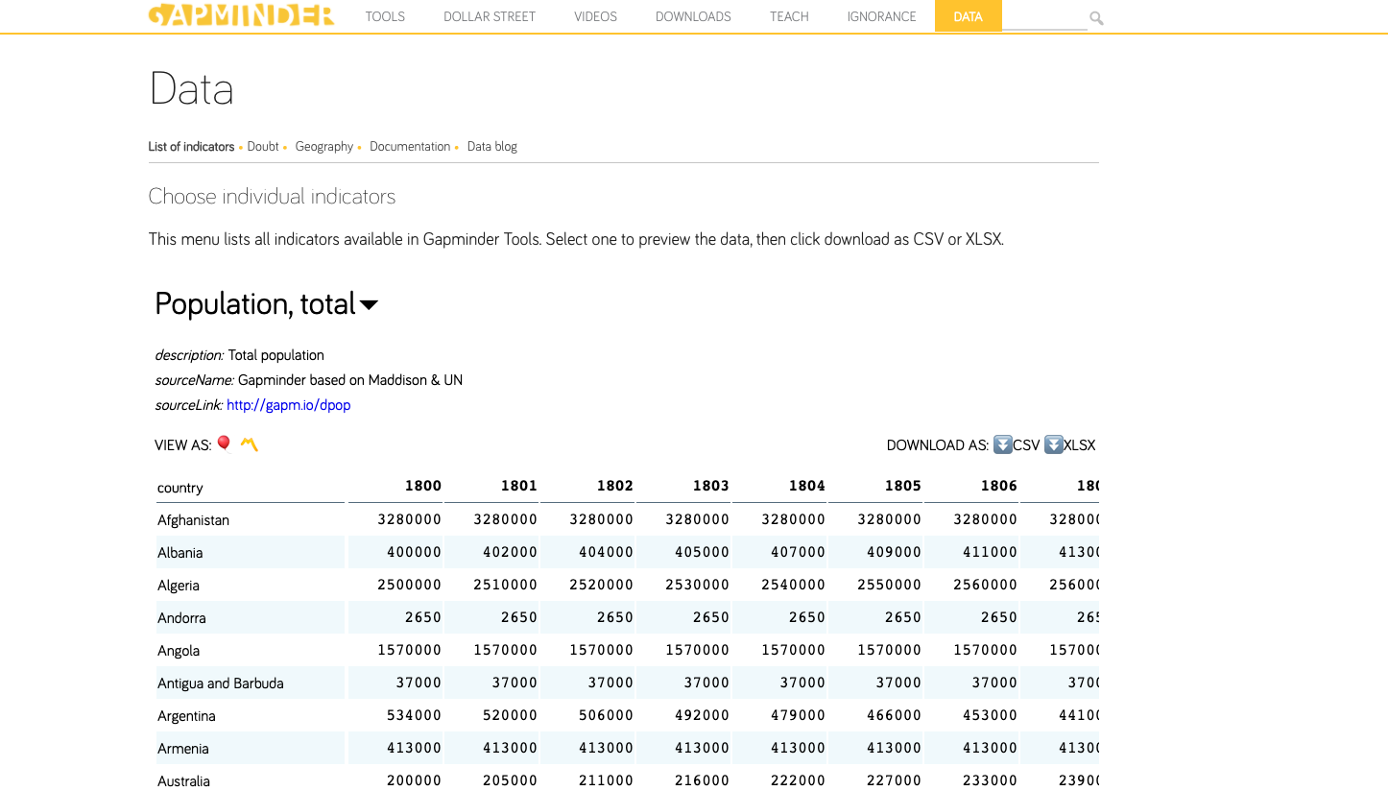
Task: Select the List of indicators sub-tab
Action: pos(191,147)
